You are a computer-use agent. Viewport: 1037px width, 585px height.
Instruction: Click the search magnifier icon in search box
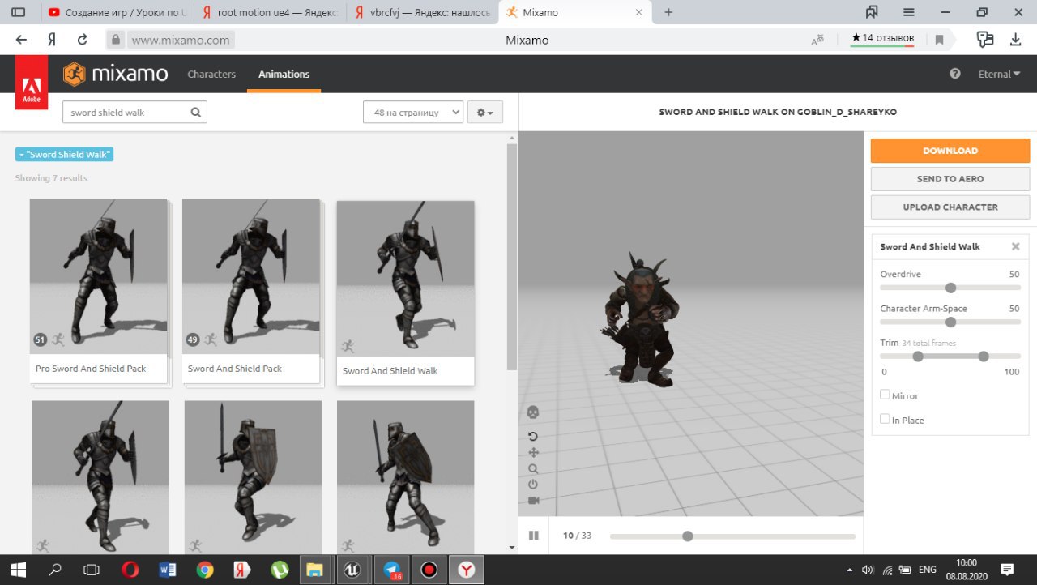point(195,113)
